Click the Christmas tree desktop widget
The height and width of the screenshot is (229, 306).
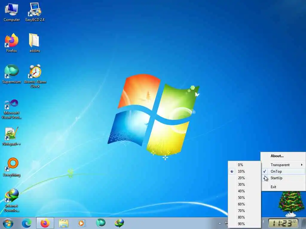pos(291,204)
